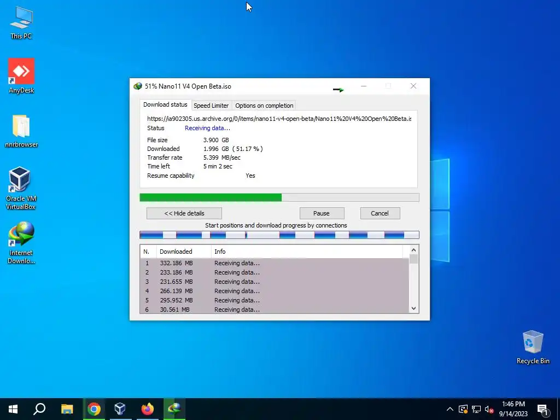The width and height of the screenshot is (560, 420).
Task: Click the 5.399 MB/sec transfer rate value
Action: [x=222, y=157]
